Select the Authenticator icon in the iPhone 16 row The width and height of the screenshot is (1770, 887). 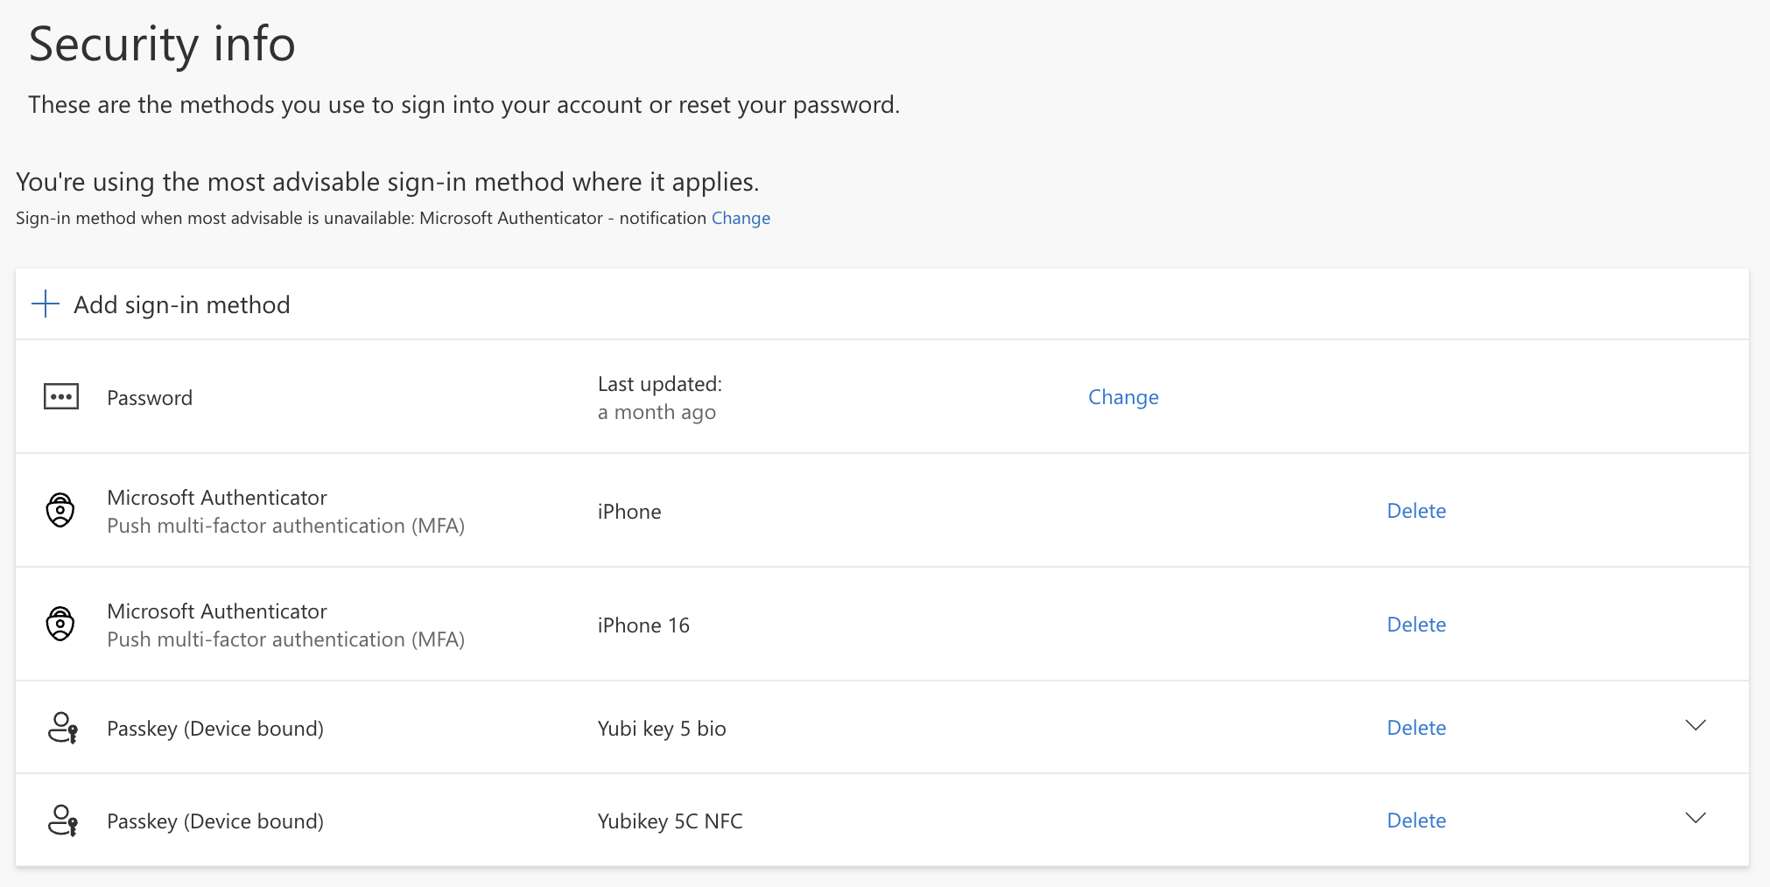click(x=60, y=624)
